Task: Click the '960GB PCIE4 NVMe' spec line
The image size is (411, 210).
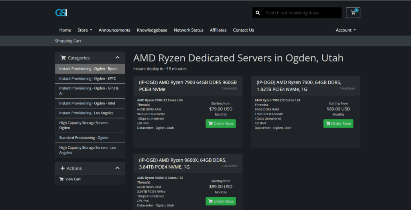Action: pyautogui.click(x=151, y=114)
